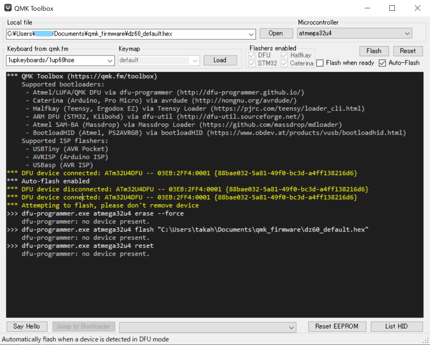Click the 'AVRISP (Arduino ISP)' log line
The width and height of the screenshot is (430, 345).
click(x=67, y=157)
